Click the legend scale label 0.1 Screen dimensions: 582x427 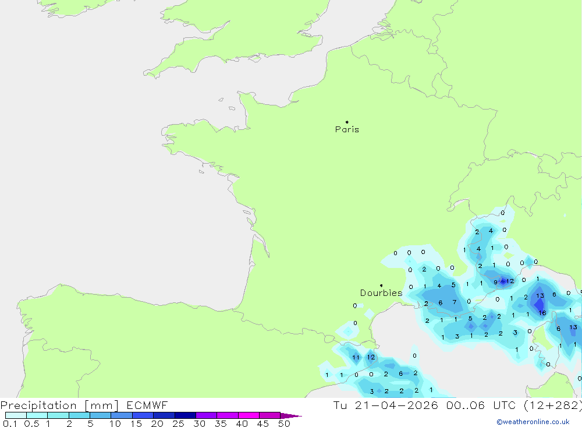point(10,424)
